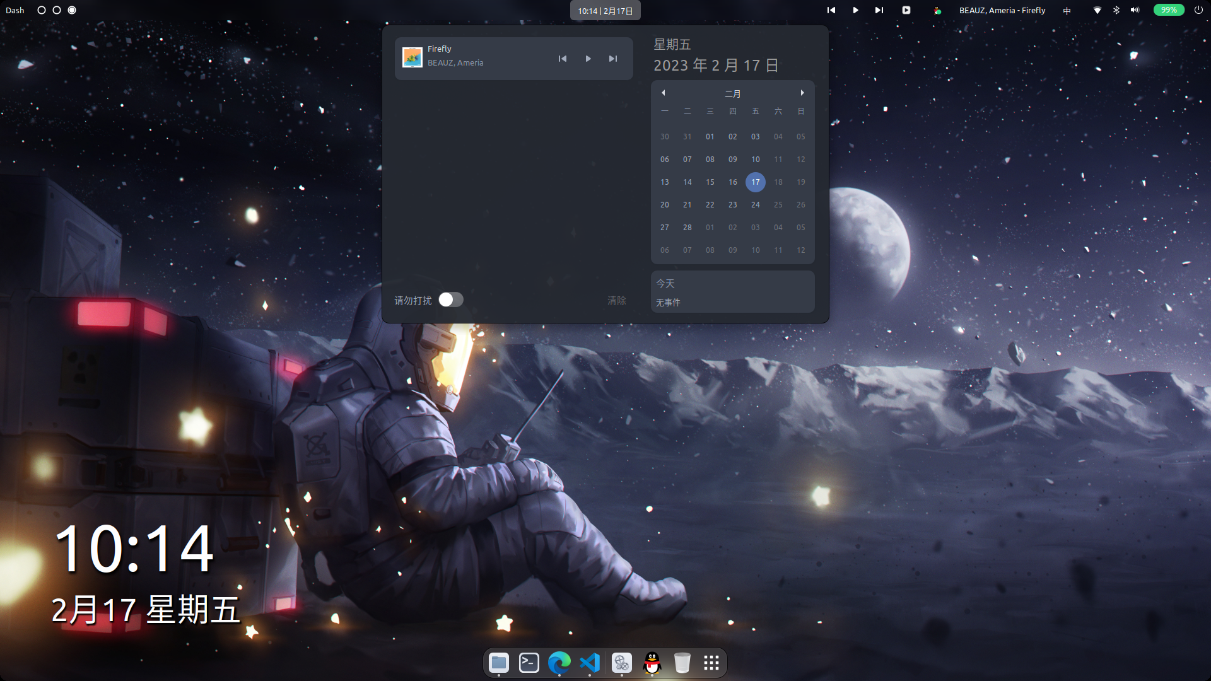Image resolution: width=1211 pixels, height=681 pixels.
Task: Click the Firefly album art thumbnail
Action: click(x=412, y=57)
